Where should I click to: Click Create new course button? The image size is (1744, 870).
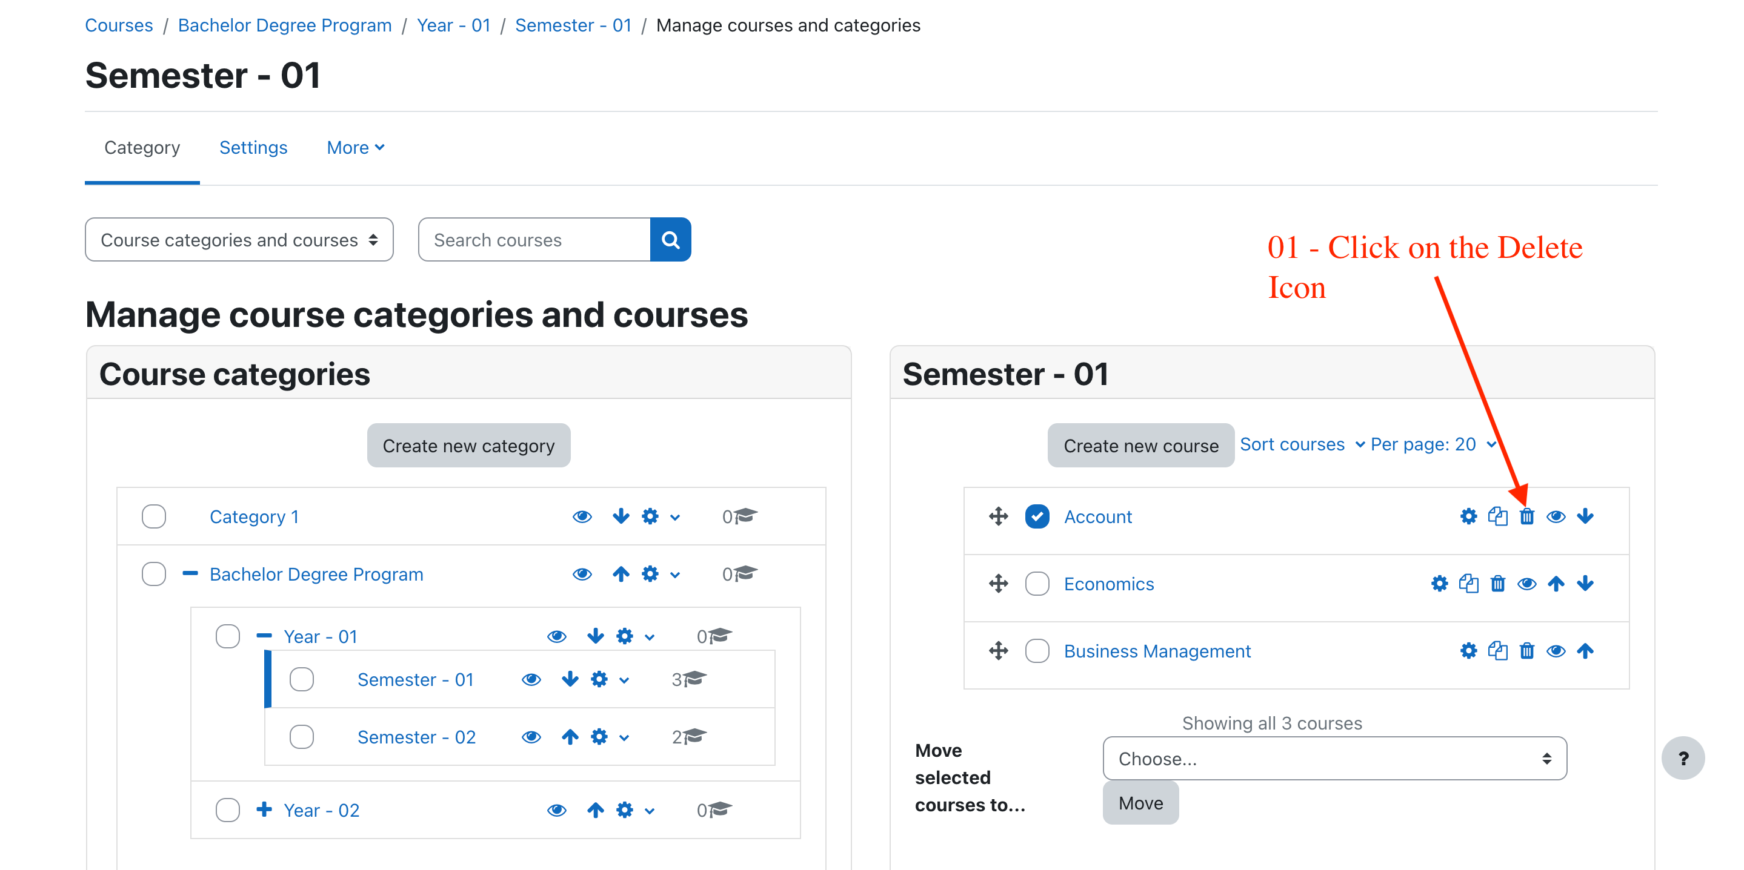[1140, 446]
